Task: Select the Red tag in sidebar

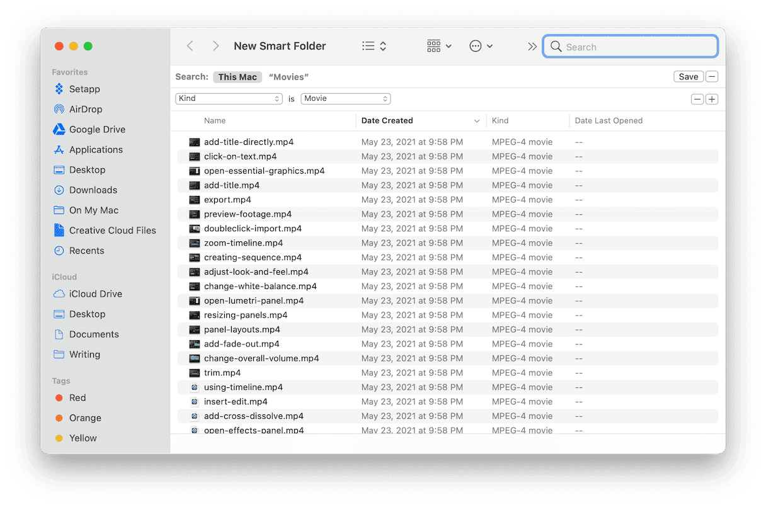Action: point(77,397)
